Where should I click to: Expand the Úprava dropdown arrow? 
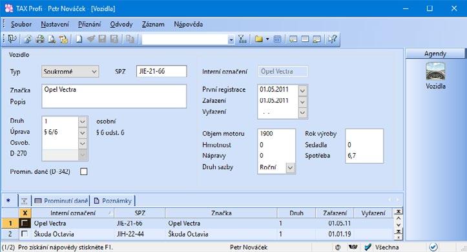point(83,133)
